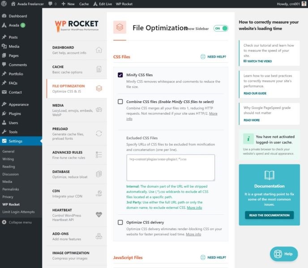
Task: Click the Heartbeat heart icon
Action: [99, 215]
